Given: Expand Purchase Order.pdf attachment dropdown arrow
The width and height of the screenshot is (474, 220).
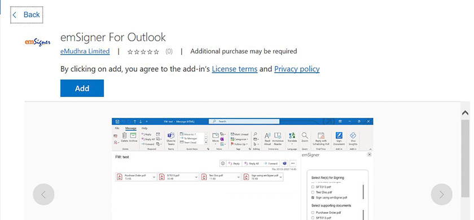Looking at the screenshot, I should pyautogui.click(x=154, y=177).
